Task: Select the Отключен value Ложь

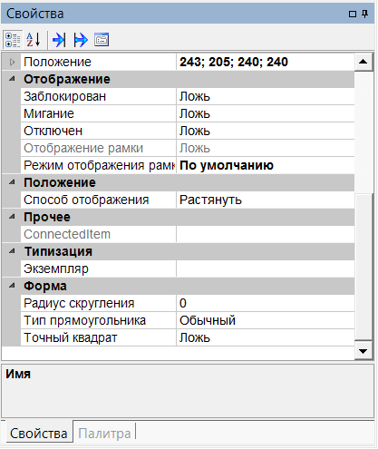Action: coord(265,131)
